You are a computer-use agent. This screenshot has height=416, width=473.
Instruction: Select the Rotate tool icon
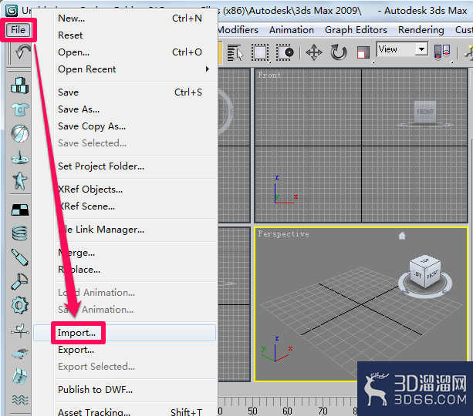click(339, 52)
